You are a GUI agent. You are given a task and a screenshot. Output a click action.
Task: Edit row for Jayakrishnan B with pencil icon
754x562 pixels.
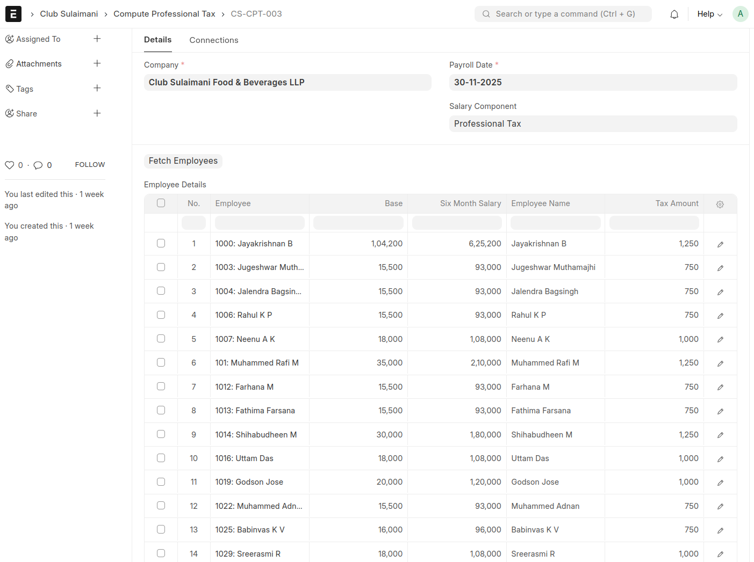[720, 244]
